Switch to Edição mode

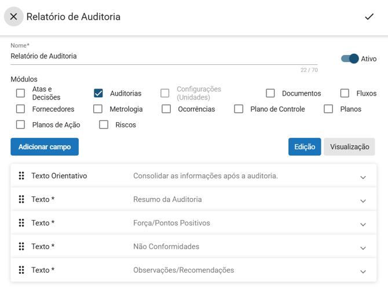click(305, 147)
